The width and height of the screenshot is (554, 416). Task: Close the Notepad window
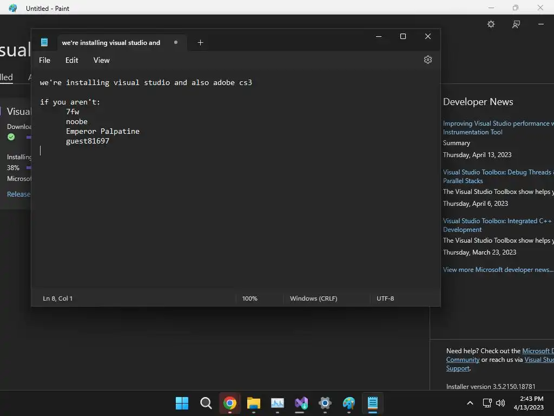click(x=427, y=36)
